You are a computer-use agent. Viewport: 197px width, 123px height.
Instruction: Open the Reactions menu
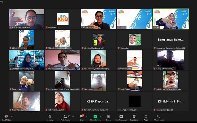(134, 118)
